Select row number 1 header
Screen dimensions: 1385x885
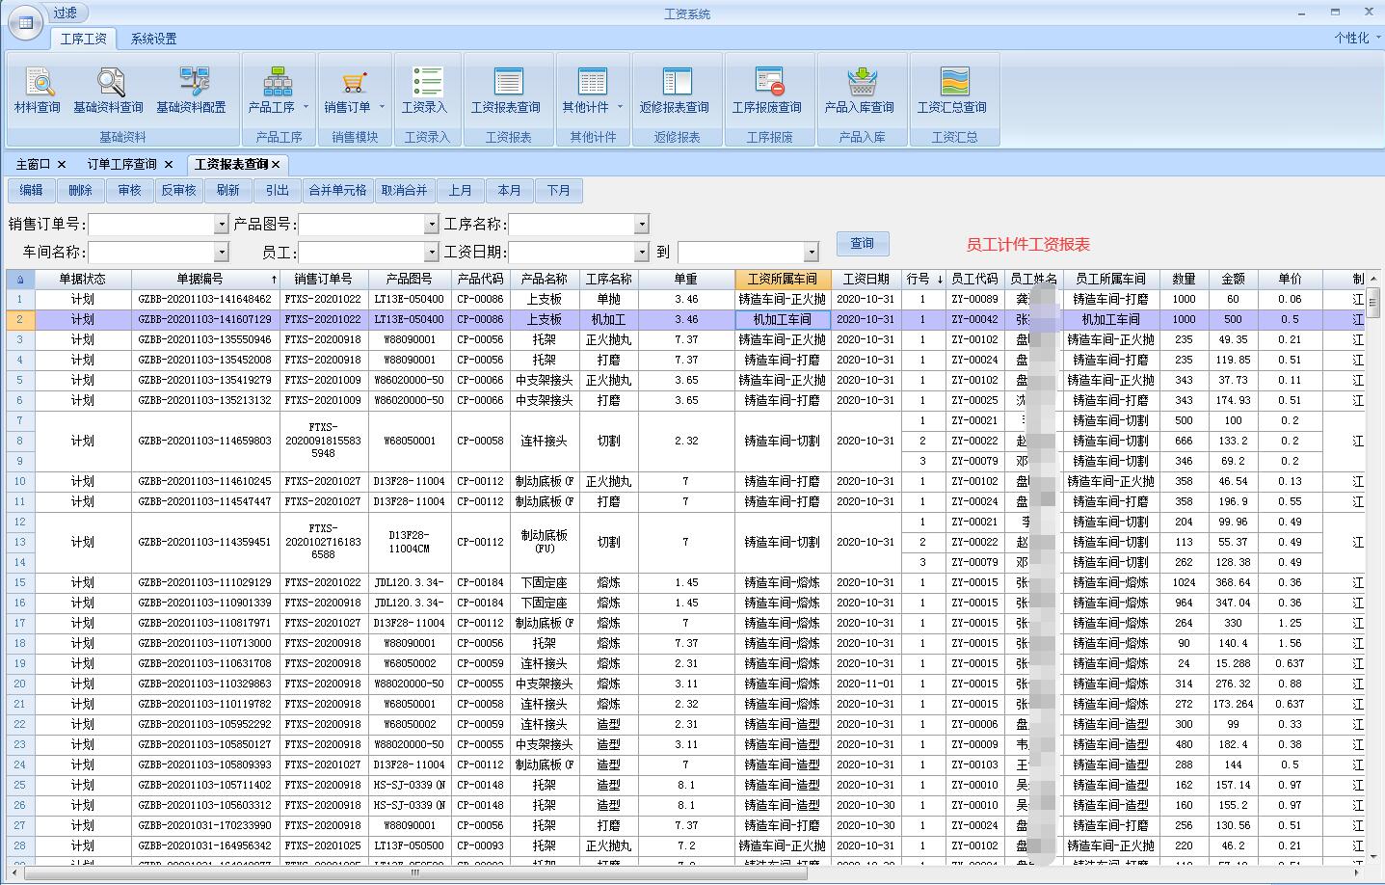[x=19, y=299]
